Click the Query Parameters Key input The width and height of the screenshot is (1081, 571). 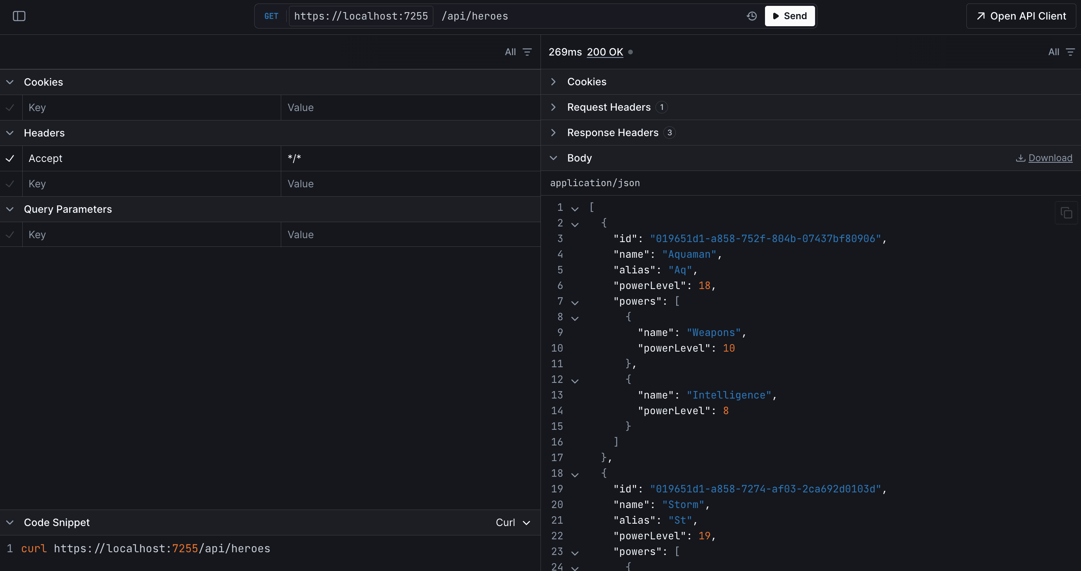point(151,235)
